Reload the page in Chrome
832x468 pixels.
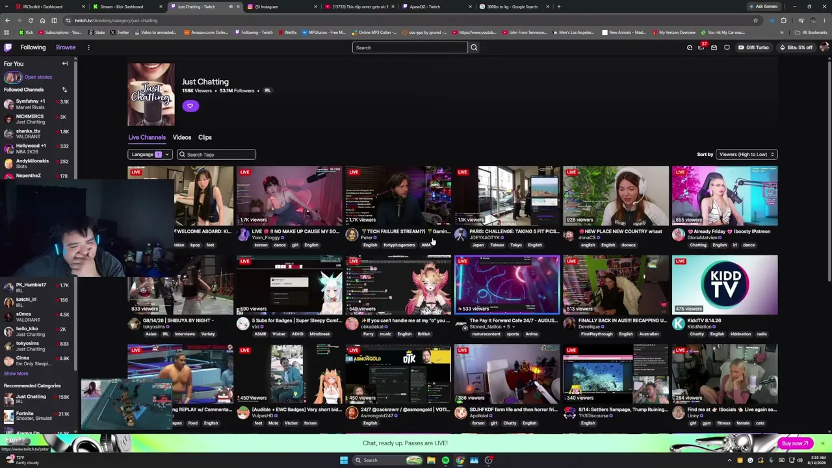pos(31,20)
